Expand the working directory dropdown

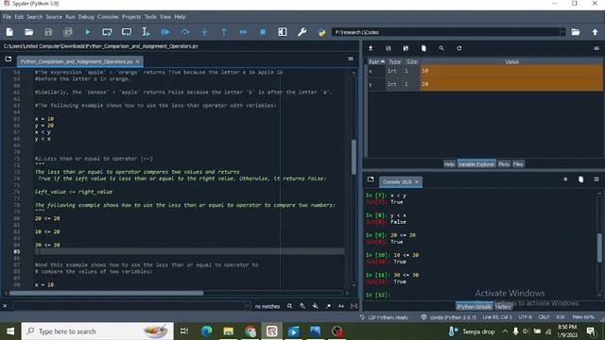point(563,32)
